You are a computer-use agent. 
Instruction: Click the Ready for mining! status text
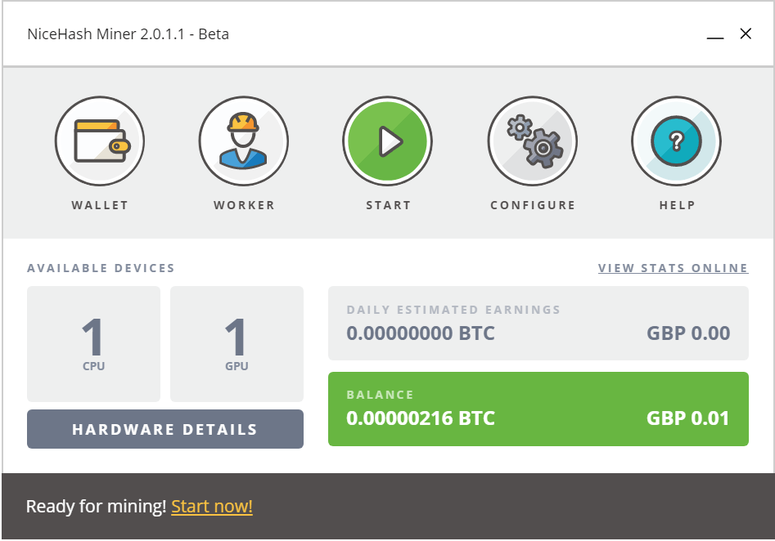click(x=96, y=507)
